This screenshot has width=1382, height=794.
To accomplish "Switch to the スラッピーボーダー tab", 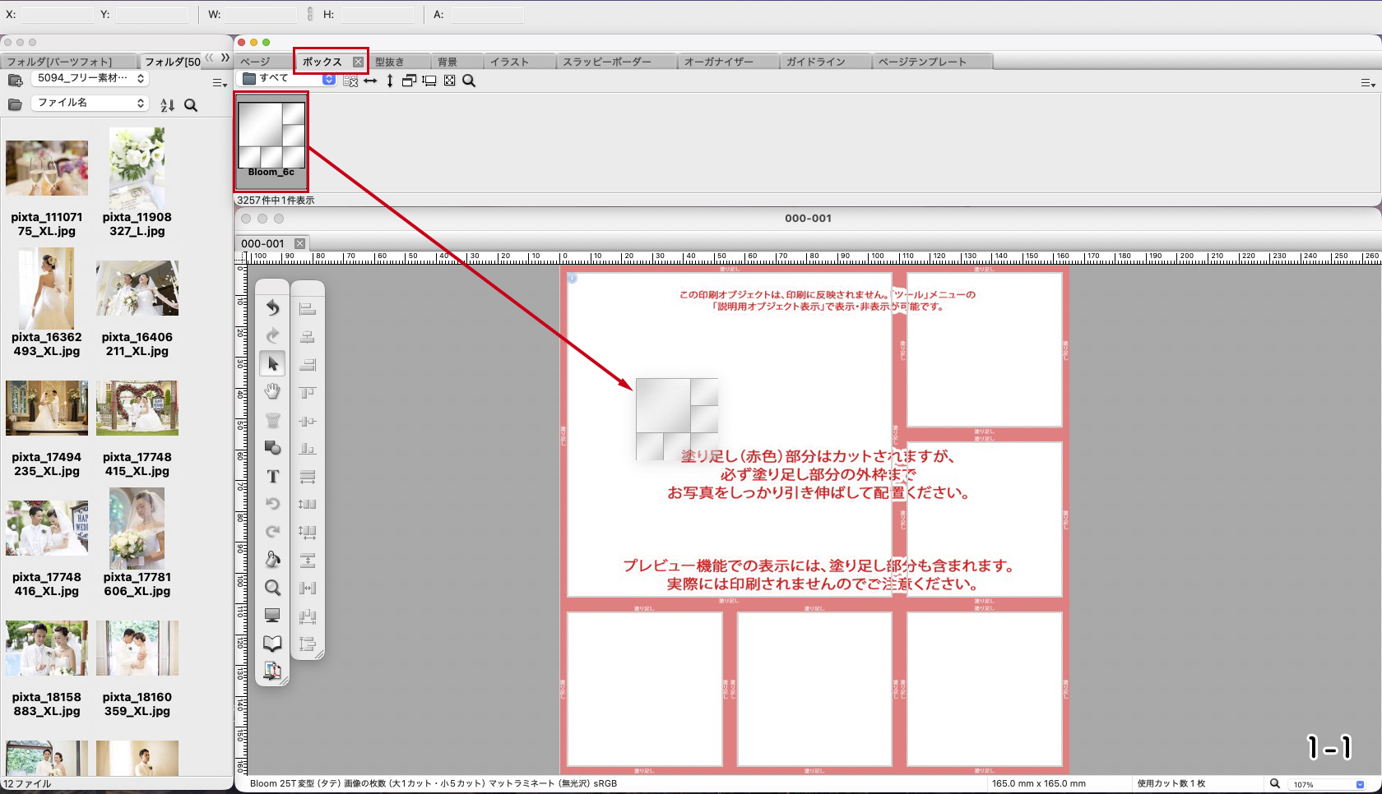I will click(606, 62).
